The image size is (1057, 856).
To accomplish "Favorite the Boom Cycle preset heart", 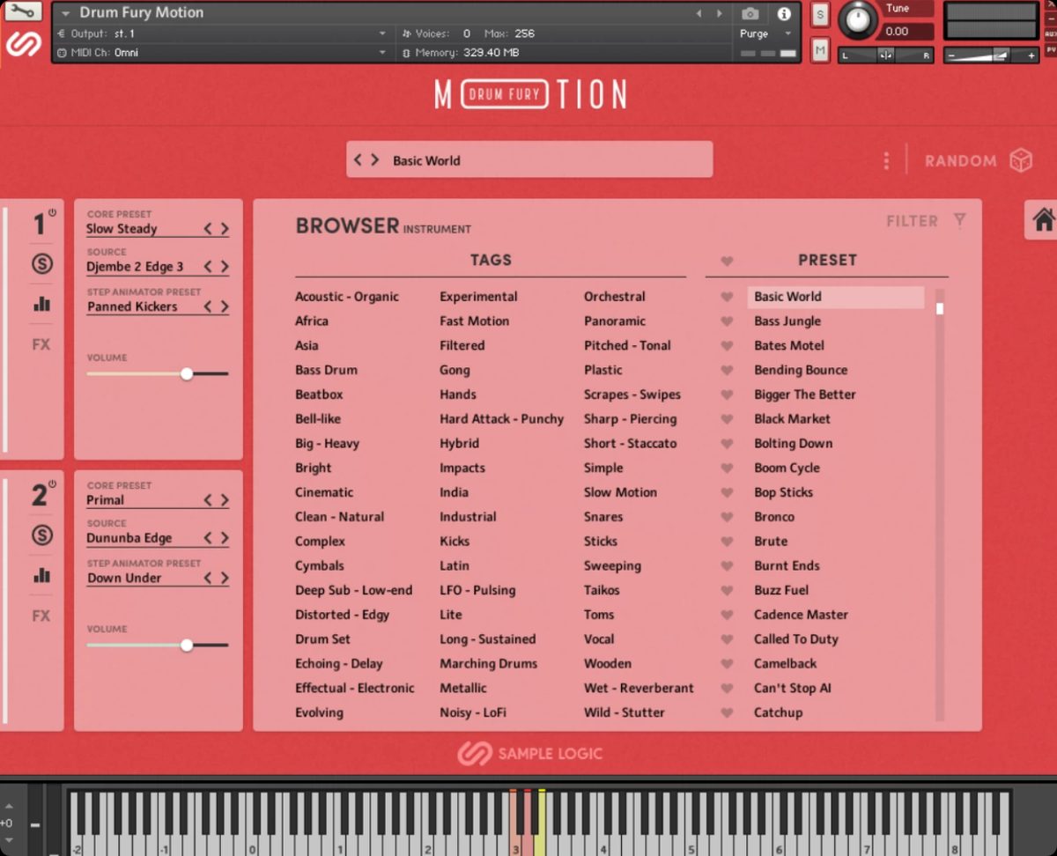I will pyautogui.click(x=727, y=469).
